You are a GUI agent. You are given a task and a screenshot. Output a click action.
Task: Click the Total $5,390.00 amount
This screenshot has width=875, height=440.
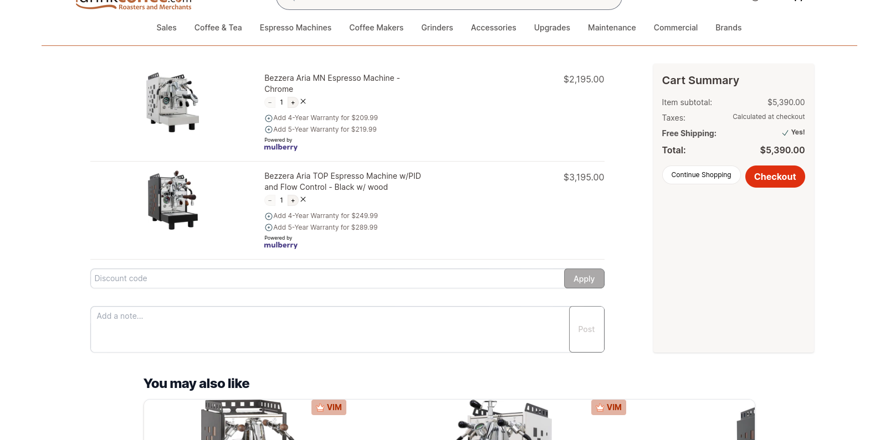click(x=782, y=150)
